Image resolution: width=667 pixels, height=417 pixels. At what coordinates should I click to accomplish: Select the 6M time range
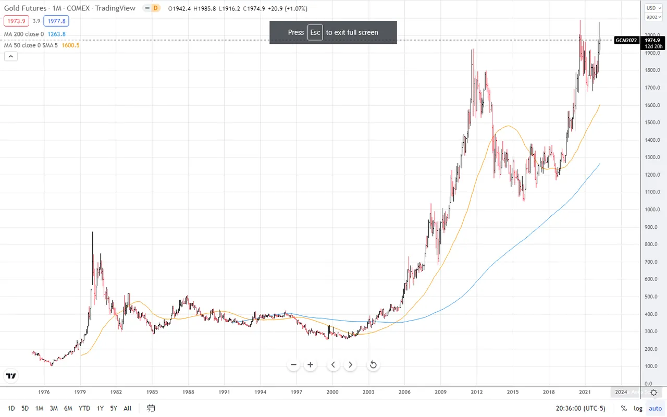point(68,408)
